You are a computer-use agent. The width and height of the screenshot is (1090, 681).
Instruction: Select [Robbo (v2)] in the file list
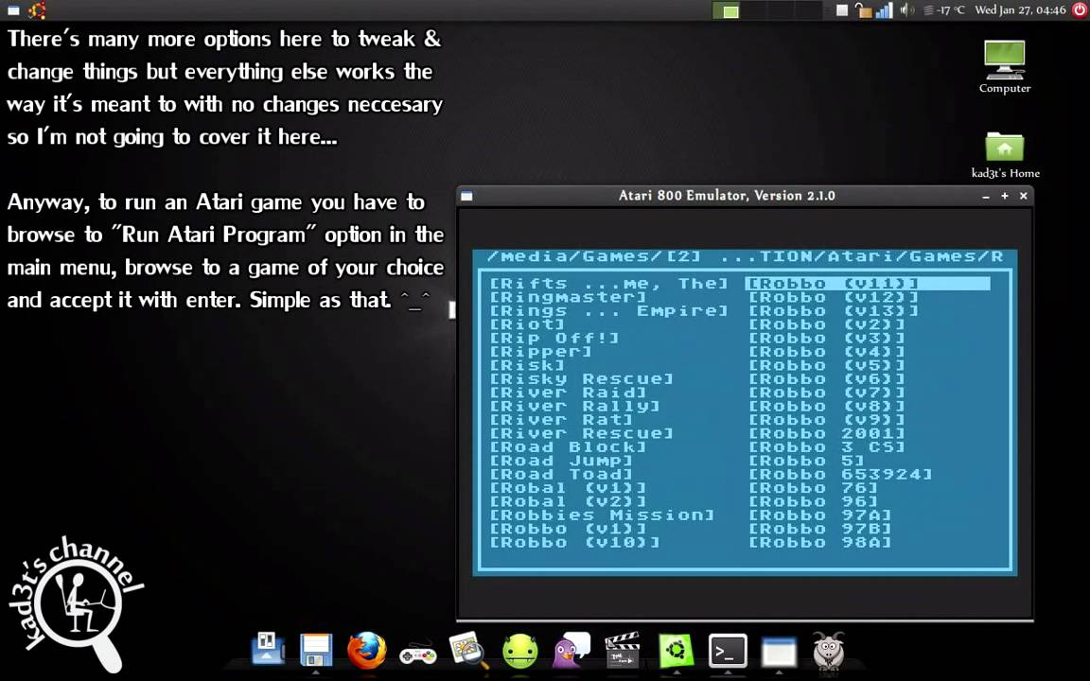(x=827, y=324)
